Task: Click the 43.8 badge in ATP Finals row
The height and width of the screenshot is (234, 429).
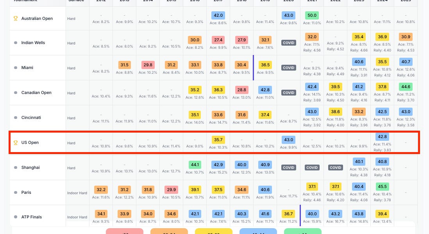Action: coord(359,214)
